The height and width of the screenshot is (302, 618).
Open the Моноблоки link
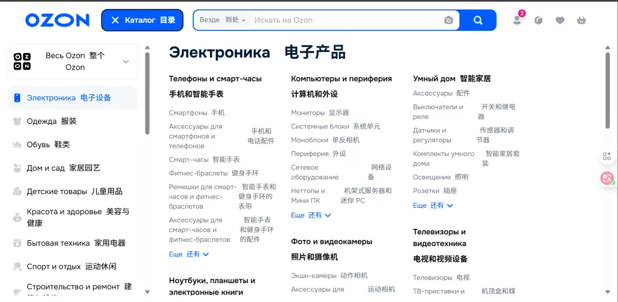(310, 140)
